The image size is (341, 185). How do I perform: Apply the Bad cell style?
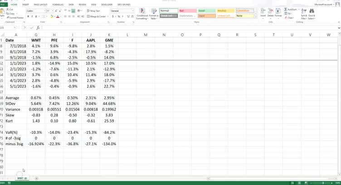click(188, 10)
